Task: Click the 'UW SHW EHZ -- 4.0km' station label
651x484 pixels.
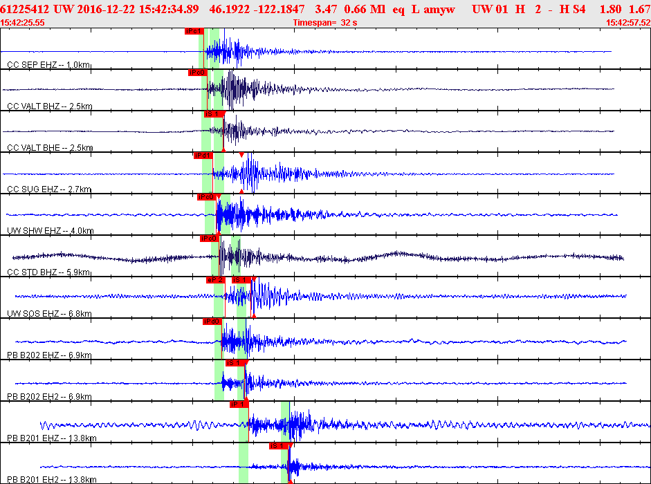Action: 51,231
